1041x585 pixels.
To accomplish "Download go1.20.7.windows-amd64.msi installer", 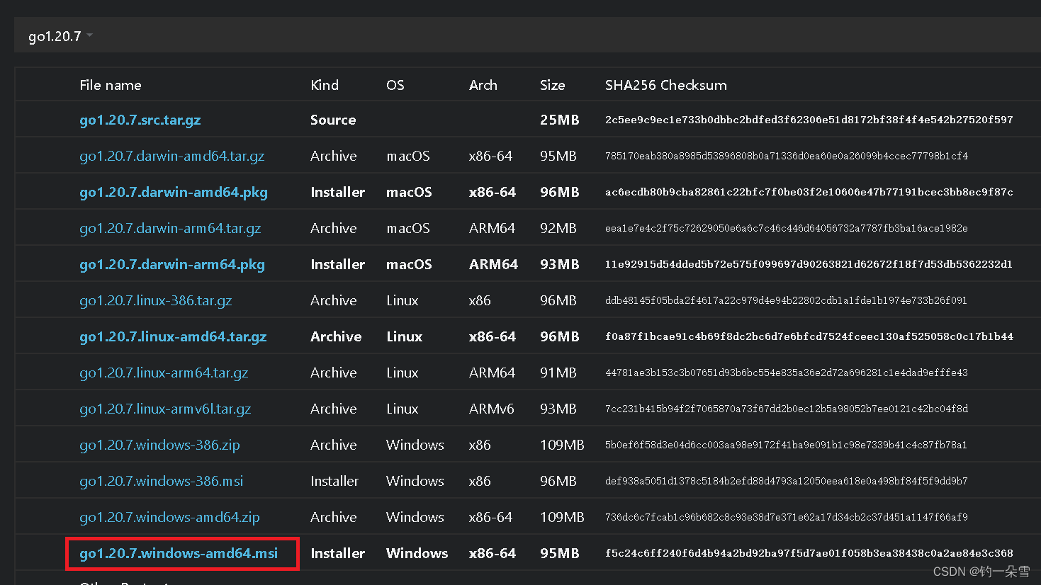I will (179, 553).
